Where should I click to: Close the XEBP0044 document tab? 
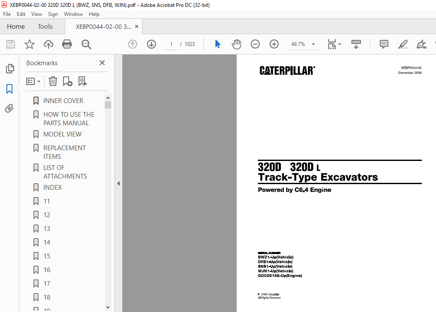click(136, 27)
